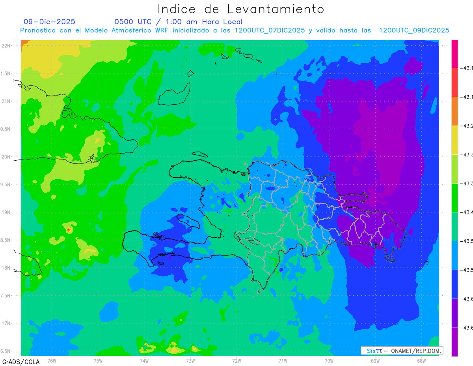Click '0500 UTC / 1:00 am Hora Local'

pyautogui.click(x=179, y=22)
